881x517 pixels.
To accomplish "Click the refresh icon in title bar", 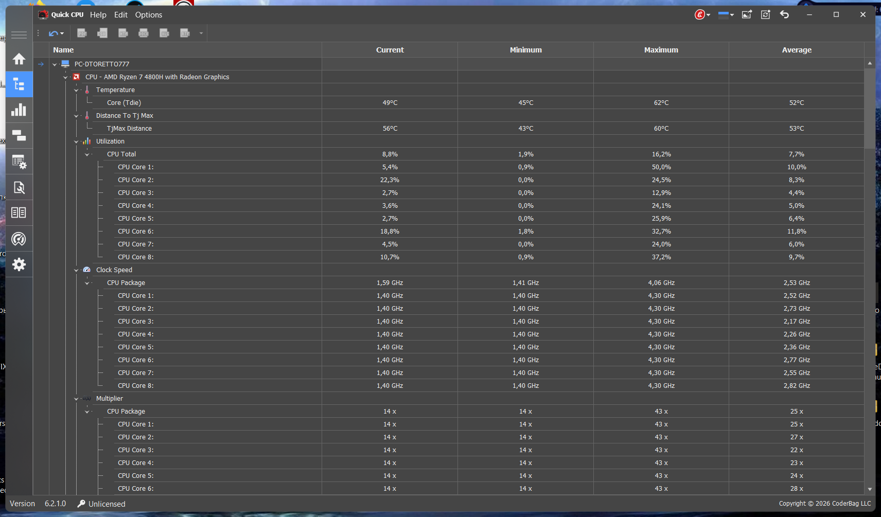I will point(766,15).
